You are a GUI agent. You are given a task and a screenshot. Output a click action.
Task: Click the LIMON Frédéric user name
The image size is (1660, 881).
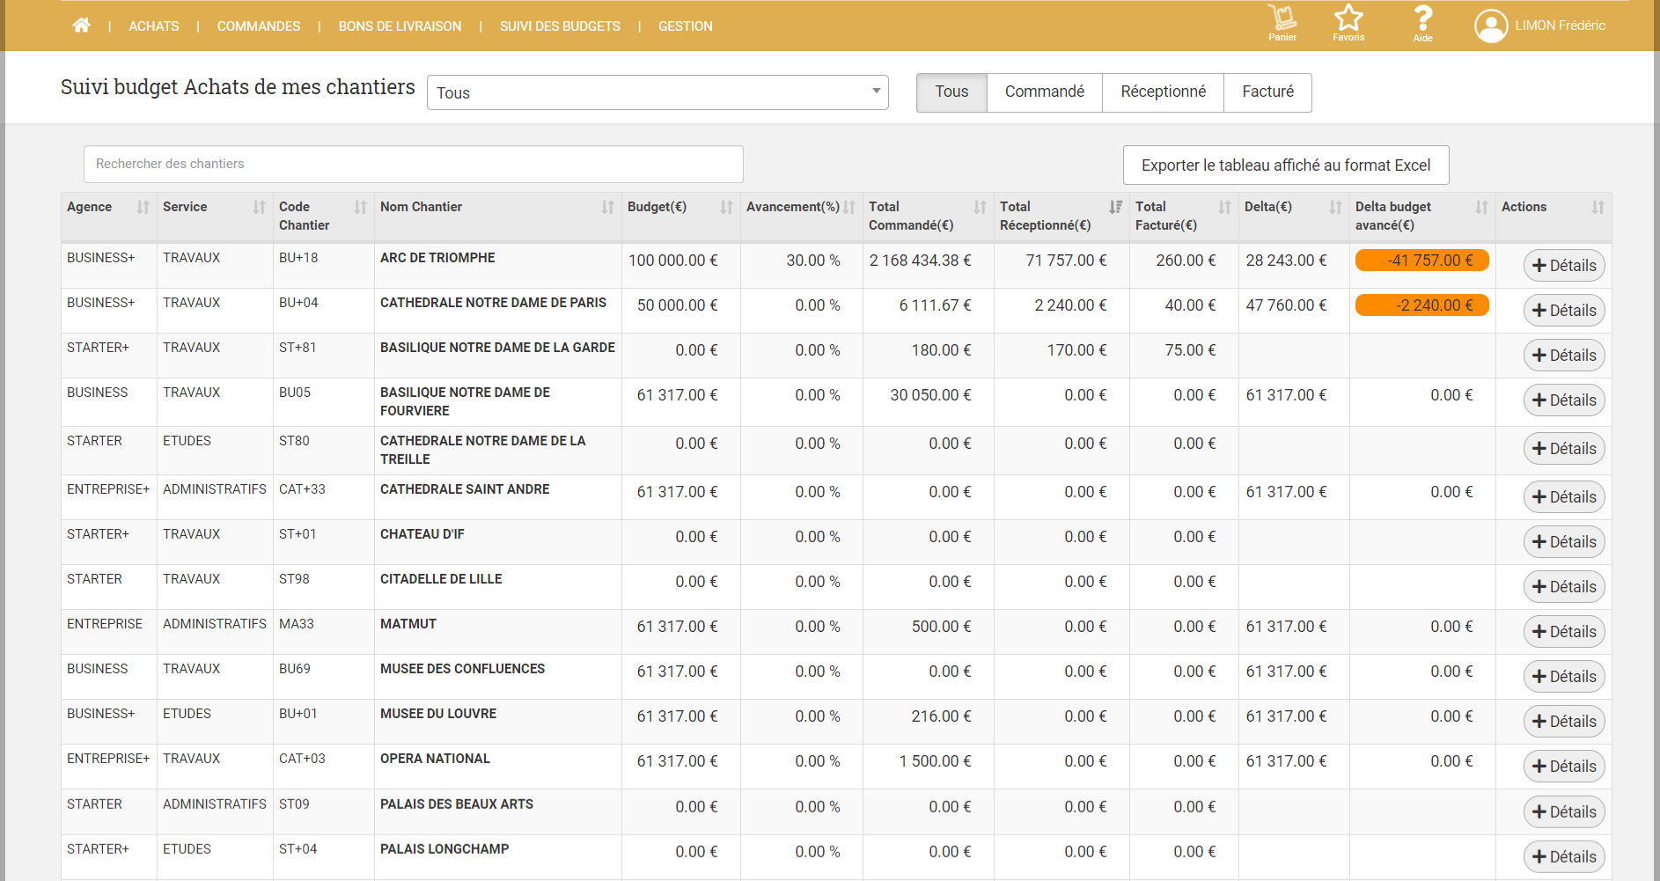(x=1560, y=26)
